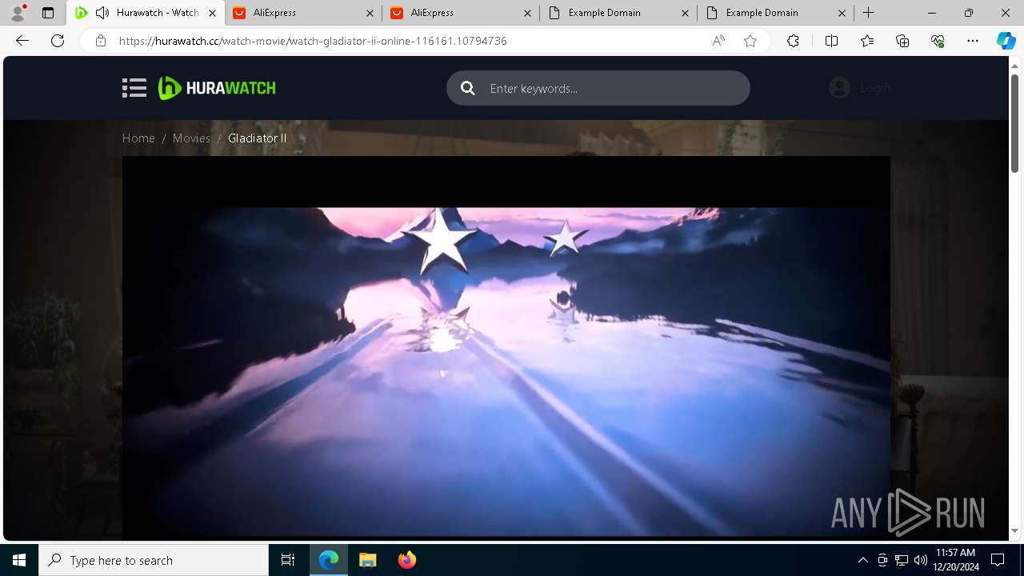Click the address bar URL
1024x576 pixels.
313,41
